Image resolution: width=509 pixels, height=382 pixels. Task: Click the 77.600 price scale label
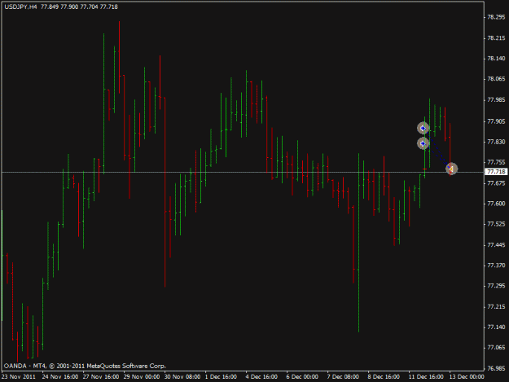coord(496,204)
